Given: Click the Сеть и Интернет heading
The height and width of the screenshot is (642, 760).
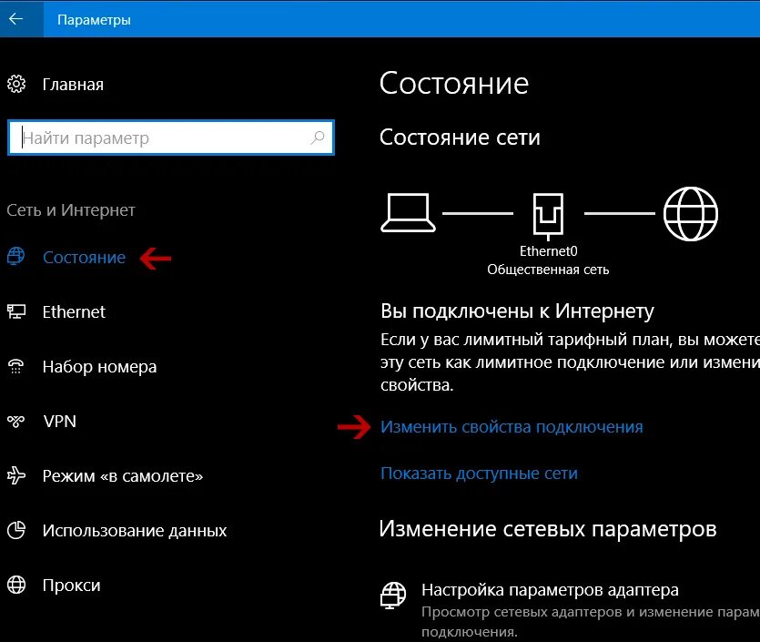Looking at the screenshot, I should (71, 210).
